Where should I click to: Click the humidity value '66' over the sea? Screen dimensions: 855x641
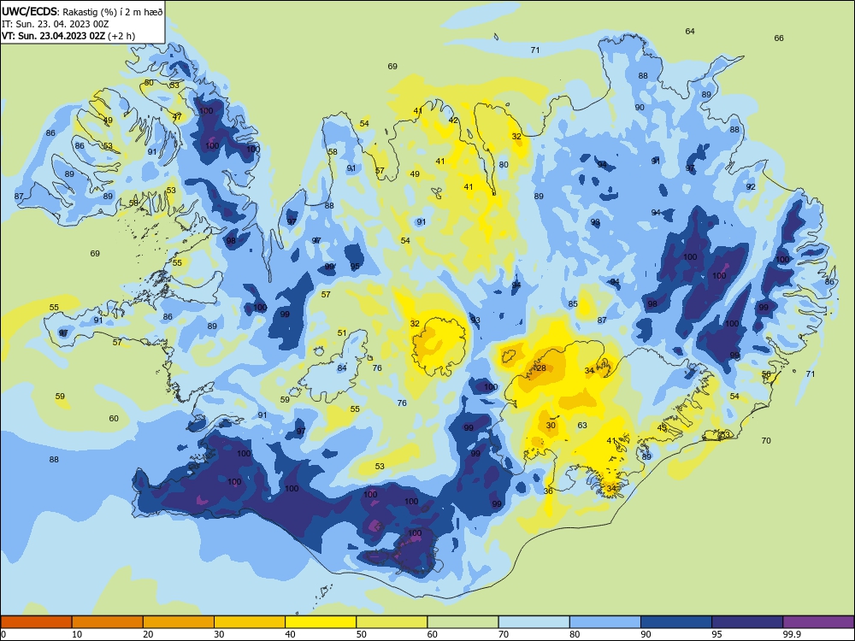[779, 38]
